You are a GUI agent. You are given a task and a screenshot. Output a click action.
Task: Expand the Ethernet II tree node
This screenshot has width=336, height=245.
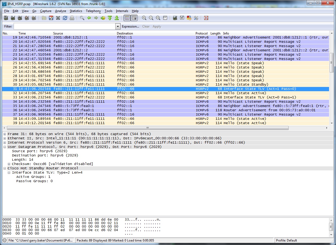(5, 138)
